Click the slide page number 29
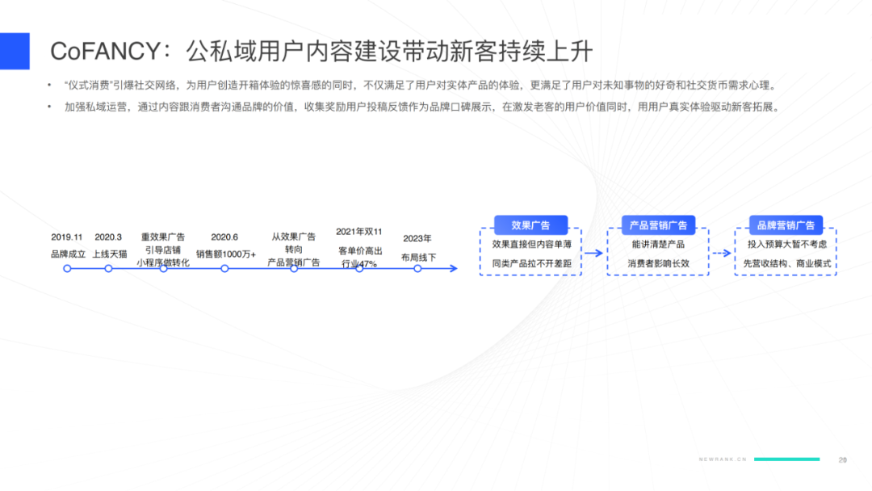The image size is (872, 491). pos(842,460)
